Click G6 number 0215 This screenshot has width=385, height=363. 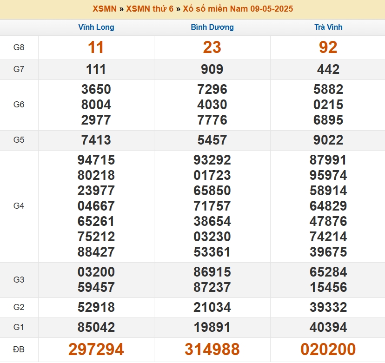[328, 105]
